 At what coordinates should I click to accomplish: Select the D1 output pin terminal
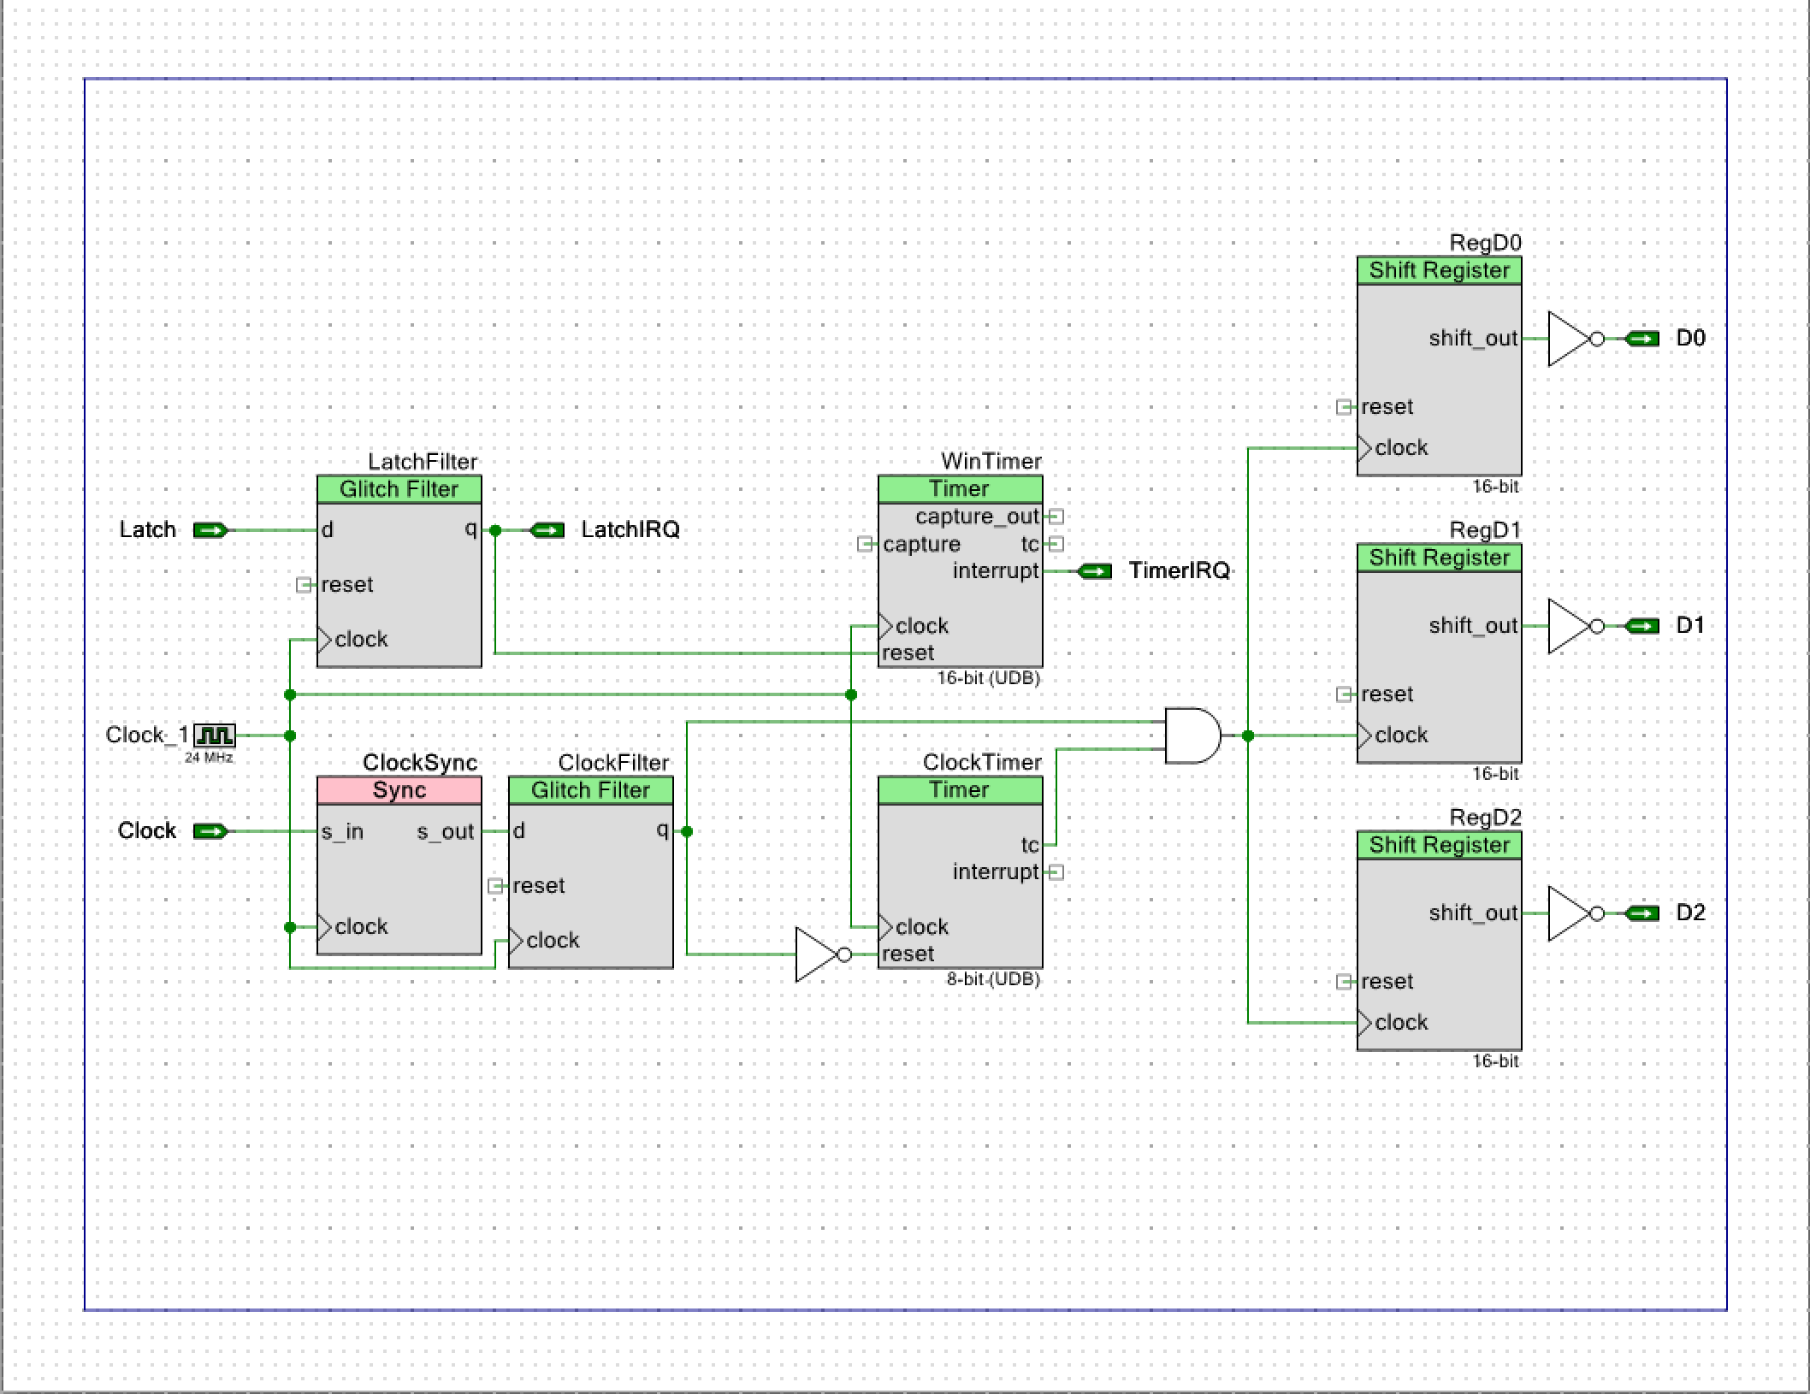coord(1642,626)
